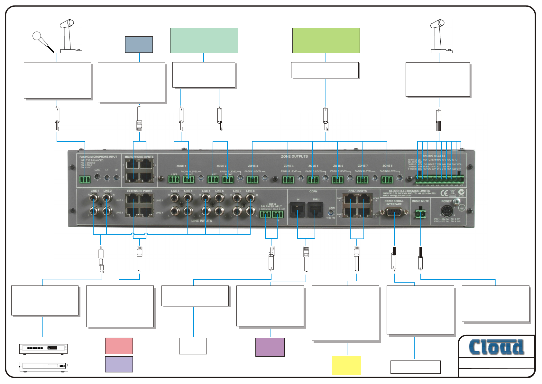Adjust the Zone 8 paging level knob
542x384 pixels.
(x=399, y=178)
